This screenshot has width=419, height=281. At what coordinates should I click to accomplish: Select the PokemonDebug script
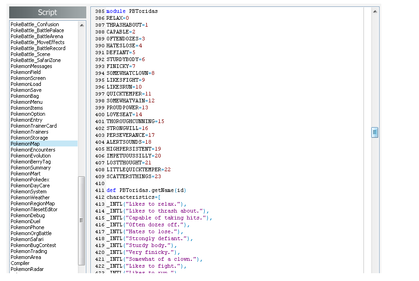click(x=28, y=215)
